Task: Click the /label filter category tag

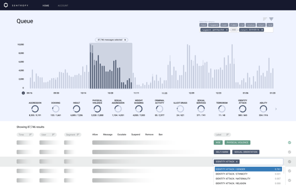Action: pyautogui.click(x=234, y=25)
